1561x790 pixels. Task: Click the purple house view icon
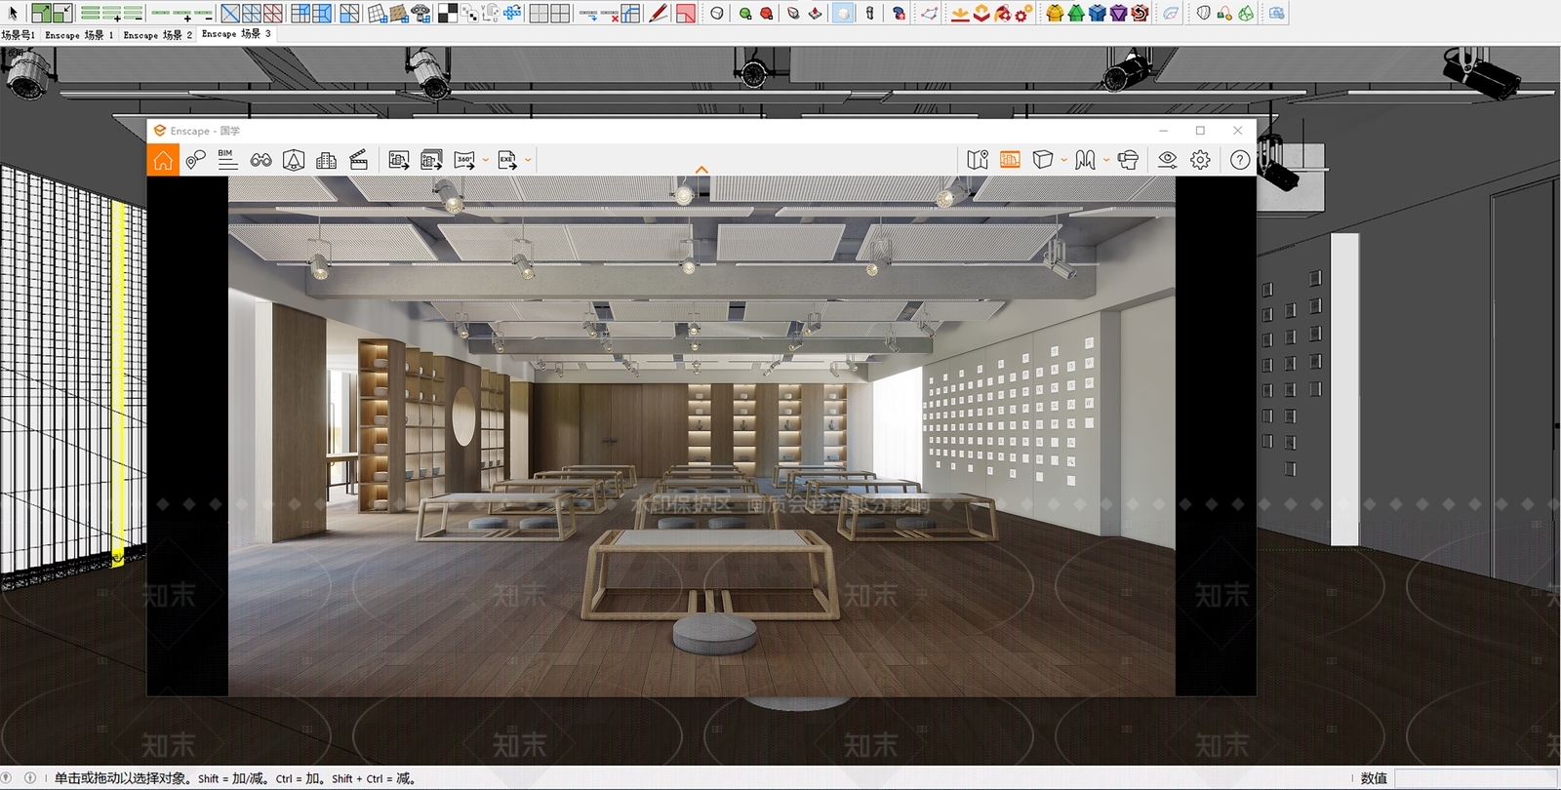point(1119,13)
